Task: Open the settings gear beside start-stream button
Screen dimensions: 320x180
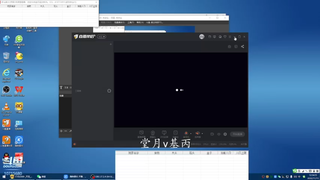Action: 225,134
